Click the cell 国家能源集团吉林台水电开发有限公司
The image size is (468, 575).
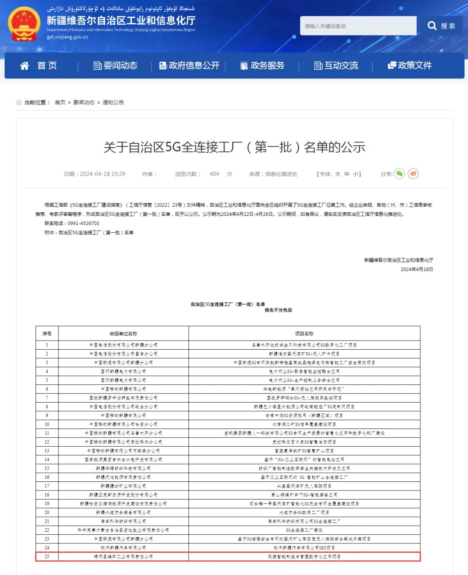[x=123, y=460]
